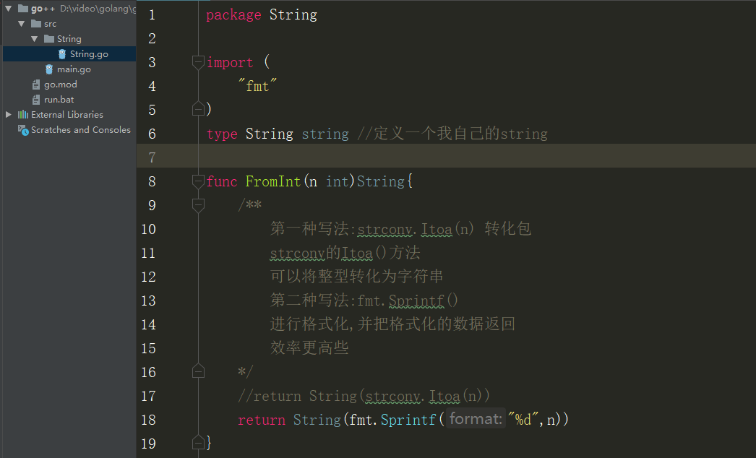Screen dimensions: 756x458
Task: Place the cursor on highlighted empty line 7
Action: [x=446, y=157]
